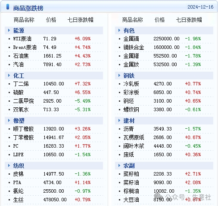Click the 建材 section triangle icon
Viewport: 218px width, 206px height.
pos(119,121)
